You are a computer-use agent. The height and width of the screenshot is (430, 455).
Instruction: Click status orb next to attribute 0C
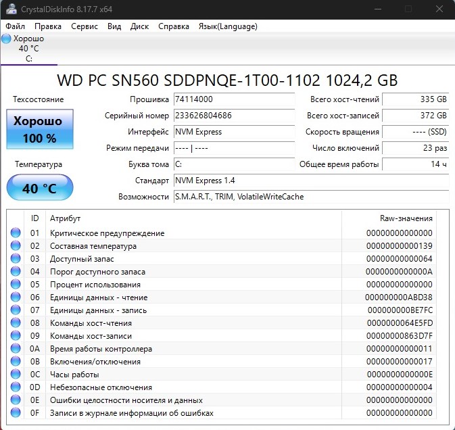[x=16, y=375]
